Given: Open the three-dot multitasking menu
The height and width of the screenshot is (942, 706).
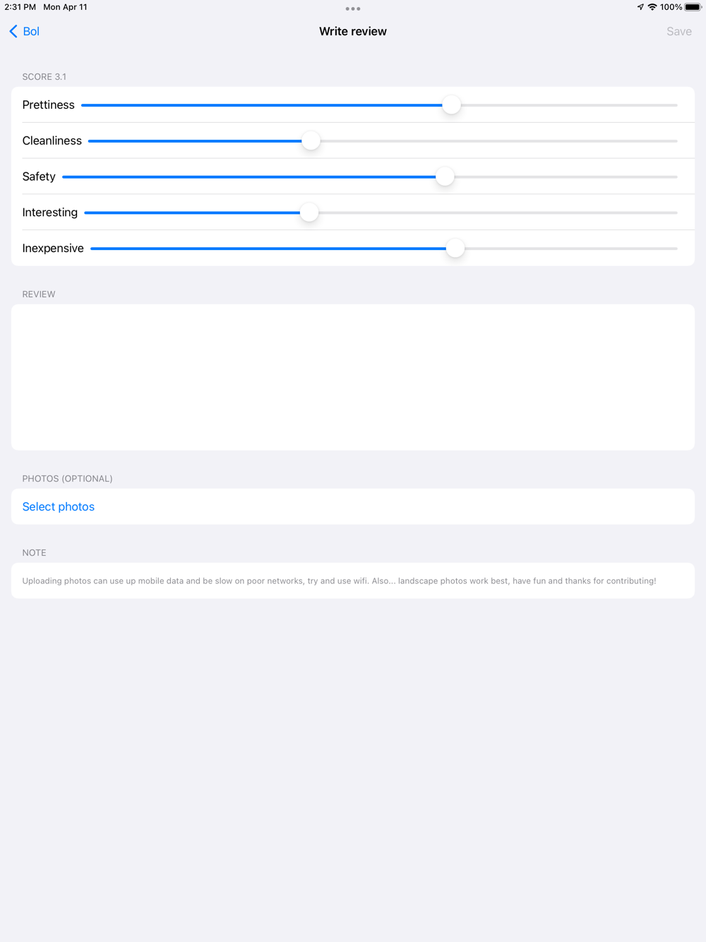Looking at the screenshot, I should (353, 9).
